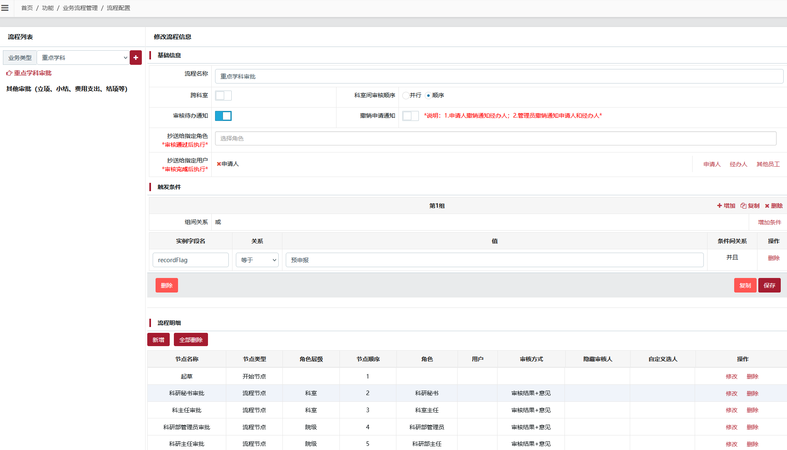
Task: Click the 业务流程管理 breadcrumb
Action: tap(80, 8)
